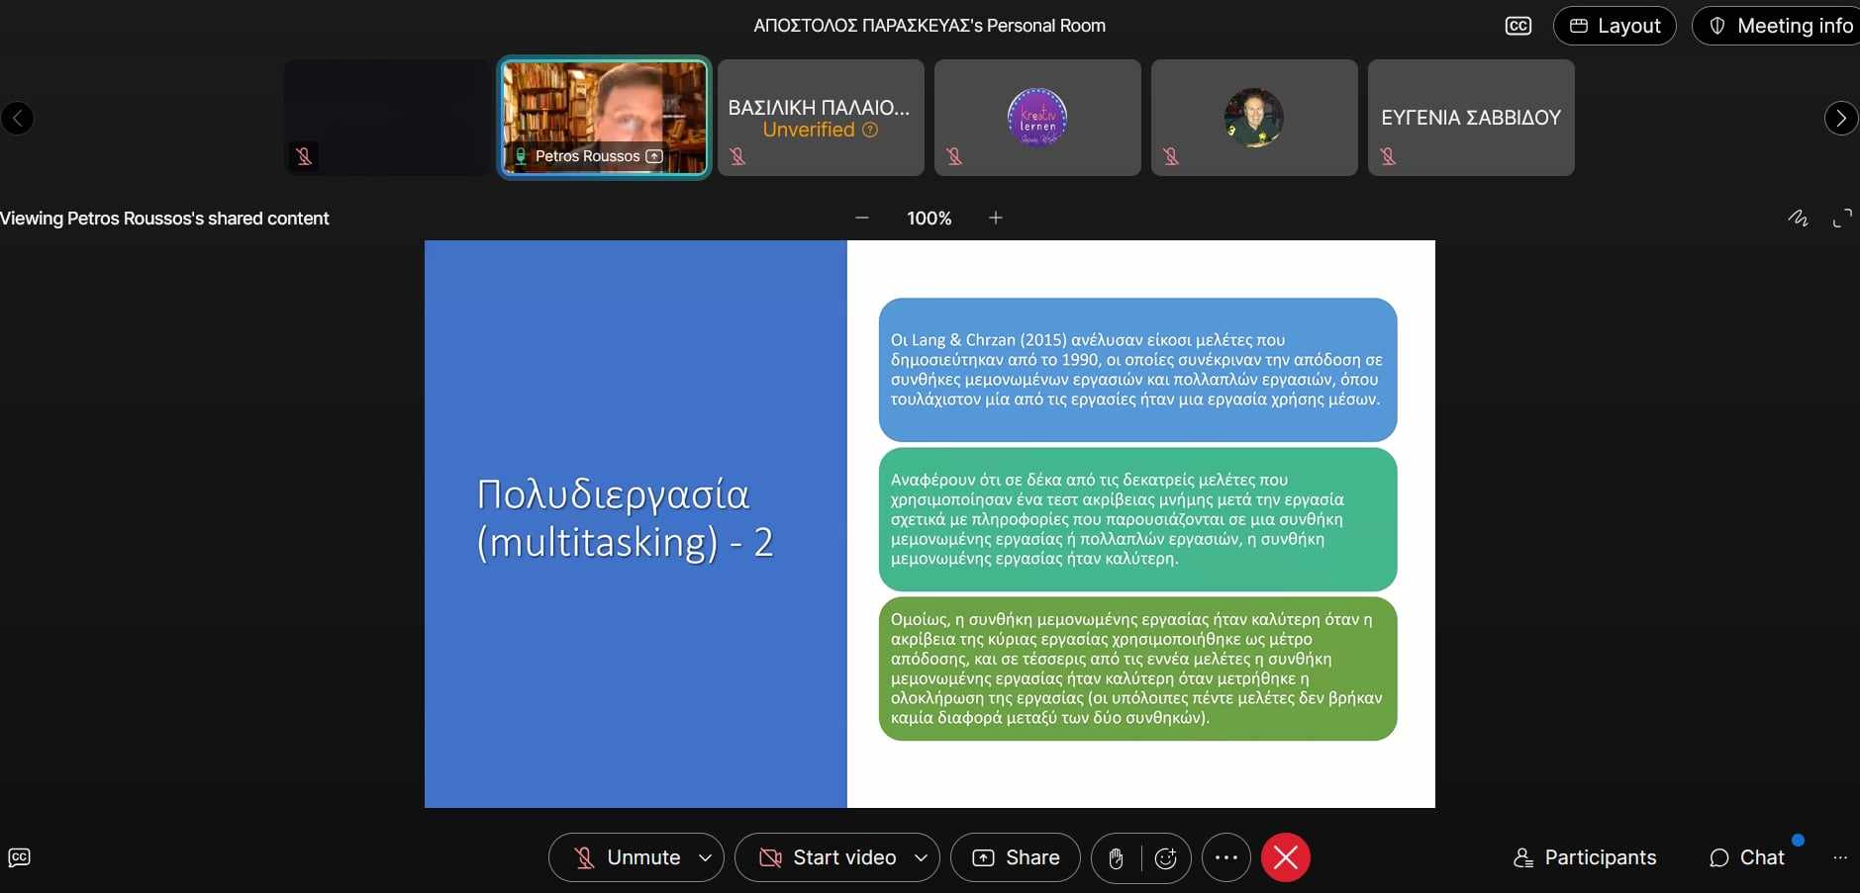Open the Chat panel
The image size is (1860, 893).
(1747, 857)
